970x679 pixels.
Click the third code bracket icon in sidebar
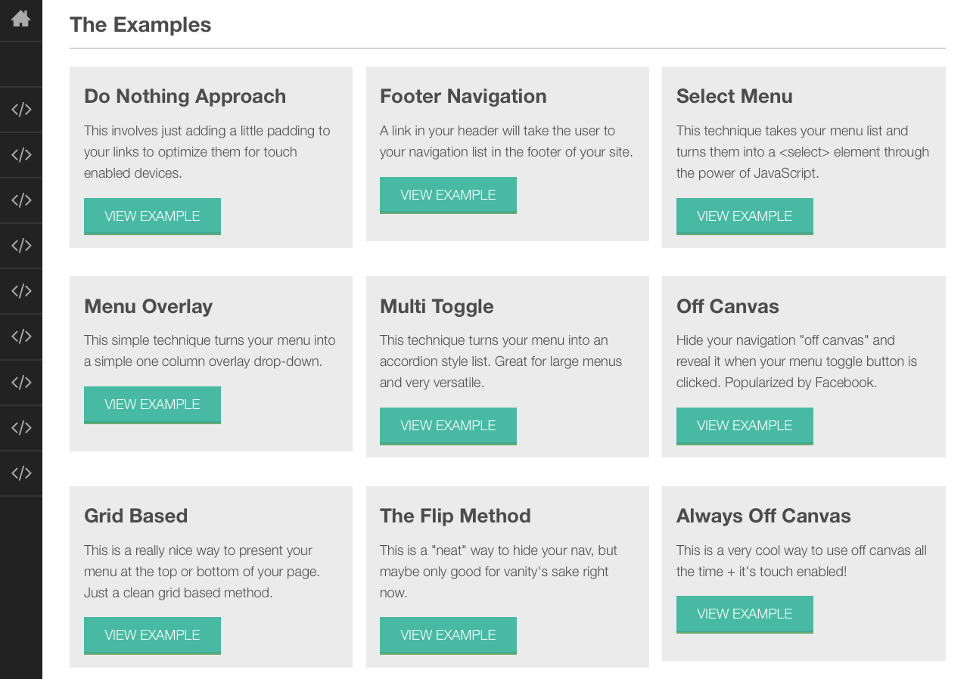tap(20, 200)
